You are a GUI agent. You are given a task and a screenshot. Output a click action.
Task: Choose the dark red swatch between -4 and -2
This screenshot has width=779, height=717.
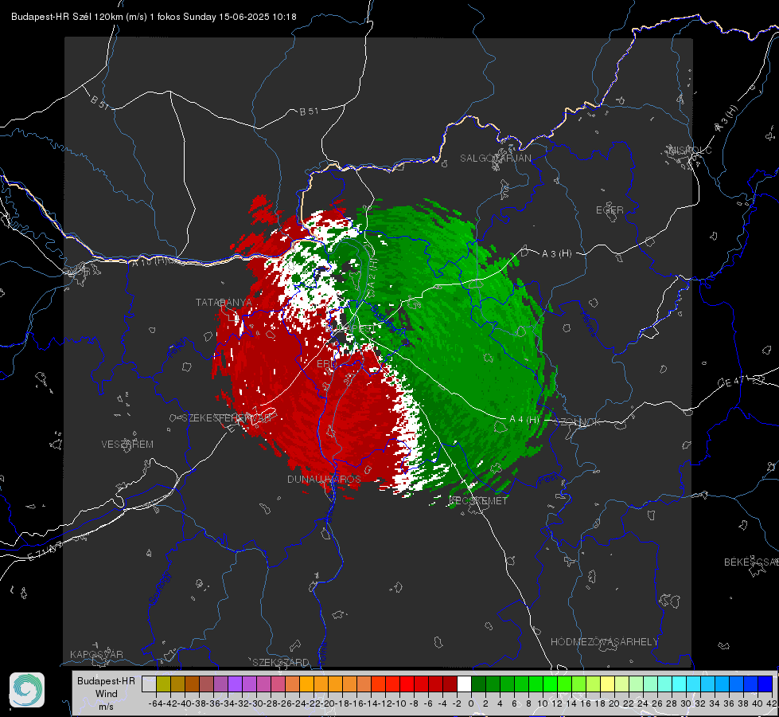[450, 684]
